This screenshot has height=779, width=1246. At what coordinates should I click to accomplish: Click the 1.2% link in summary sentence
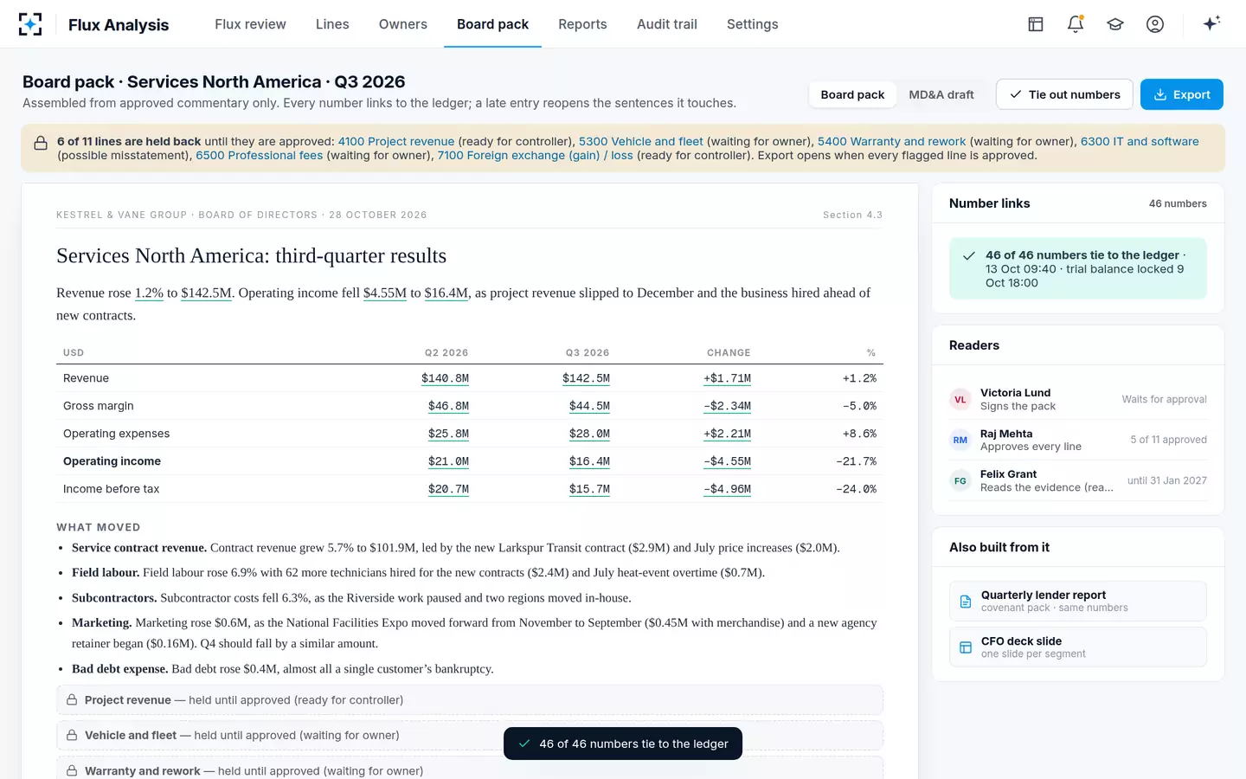[x=149, y=293]
